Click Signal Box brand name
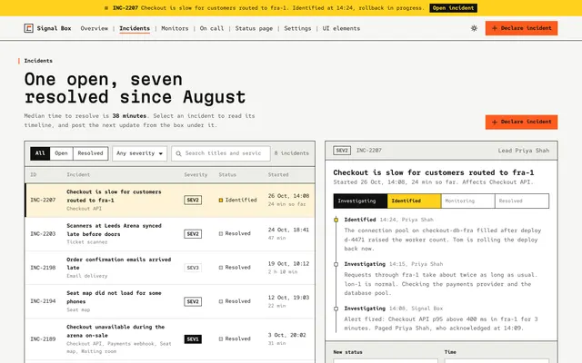 pyautogui.click(x=54, y=28)
